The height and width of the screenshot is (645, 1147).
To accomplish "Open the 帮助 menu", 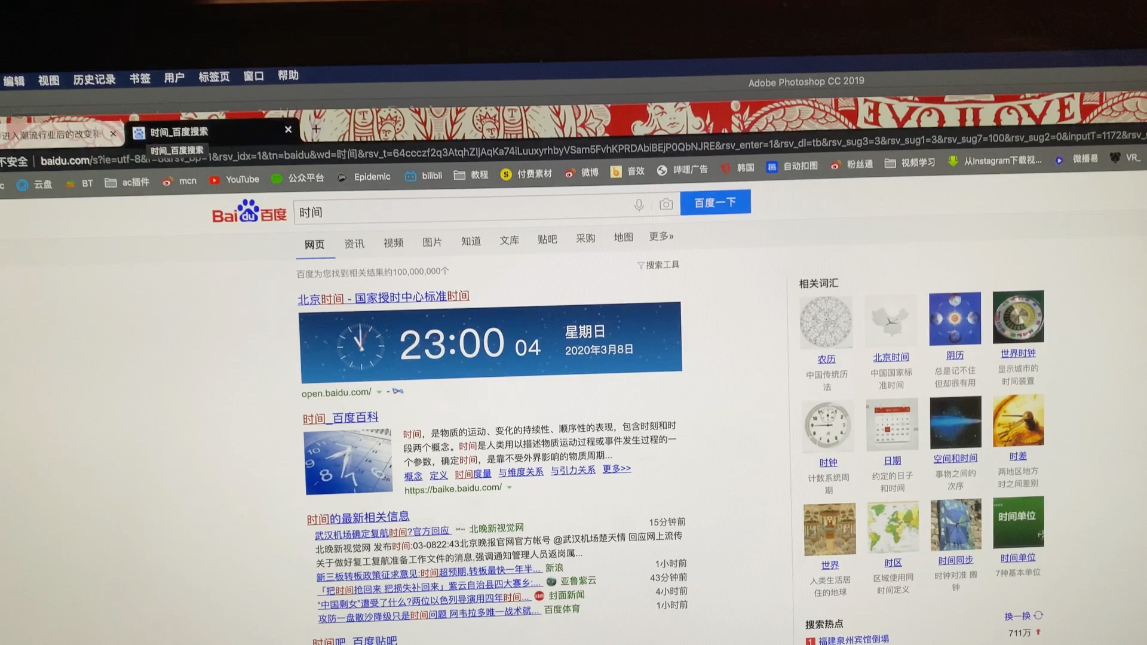I will (x=288, y=75).
